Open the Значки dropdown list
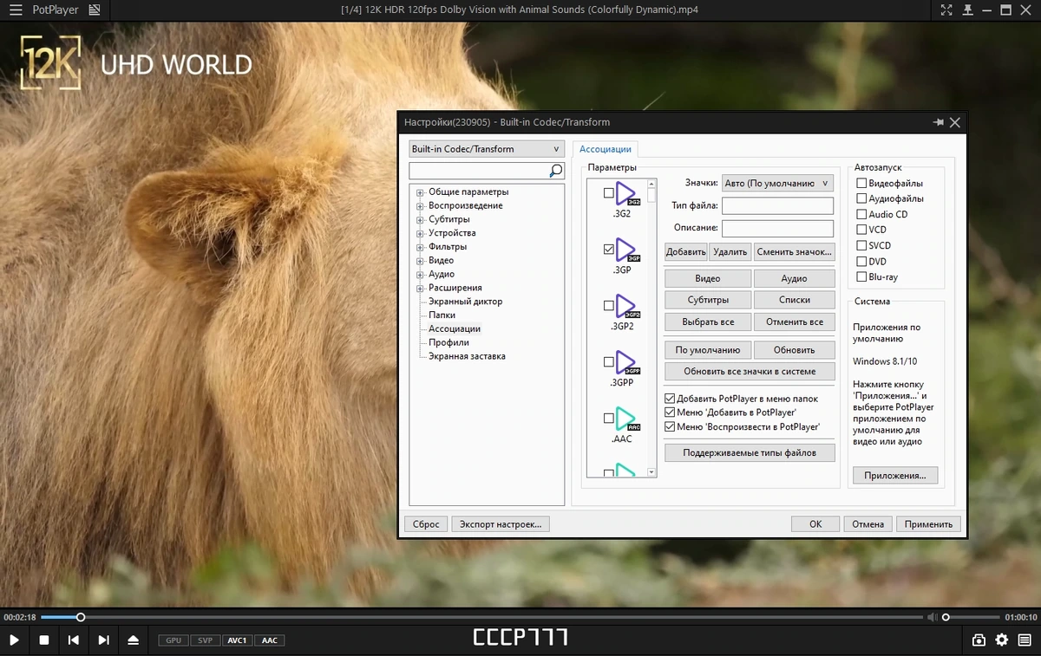1041x656 pixels. coord(777,183)
